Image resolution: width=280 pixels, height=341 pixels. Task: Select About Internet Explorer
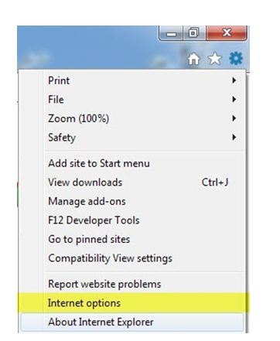[x=132, y=322]
